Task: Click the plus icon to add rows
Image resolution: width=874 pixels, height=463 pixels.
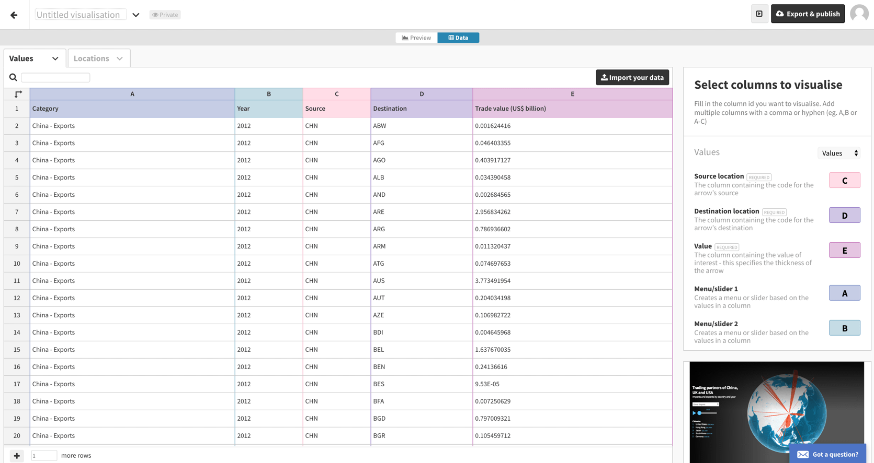Action: pos(17,456)
